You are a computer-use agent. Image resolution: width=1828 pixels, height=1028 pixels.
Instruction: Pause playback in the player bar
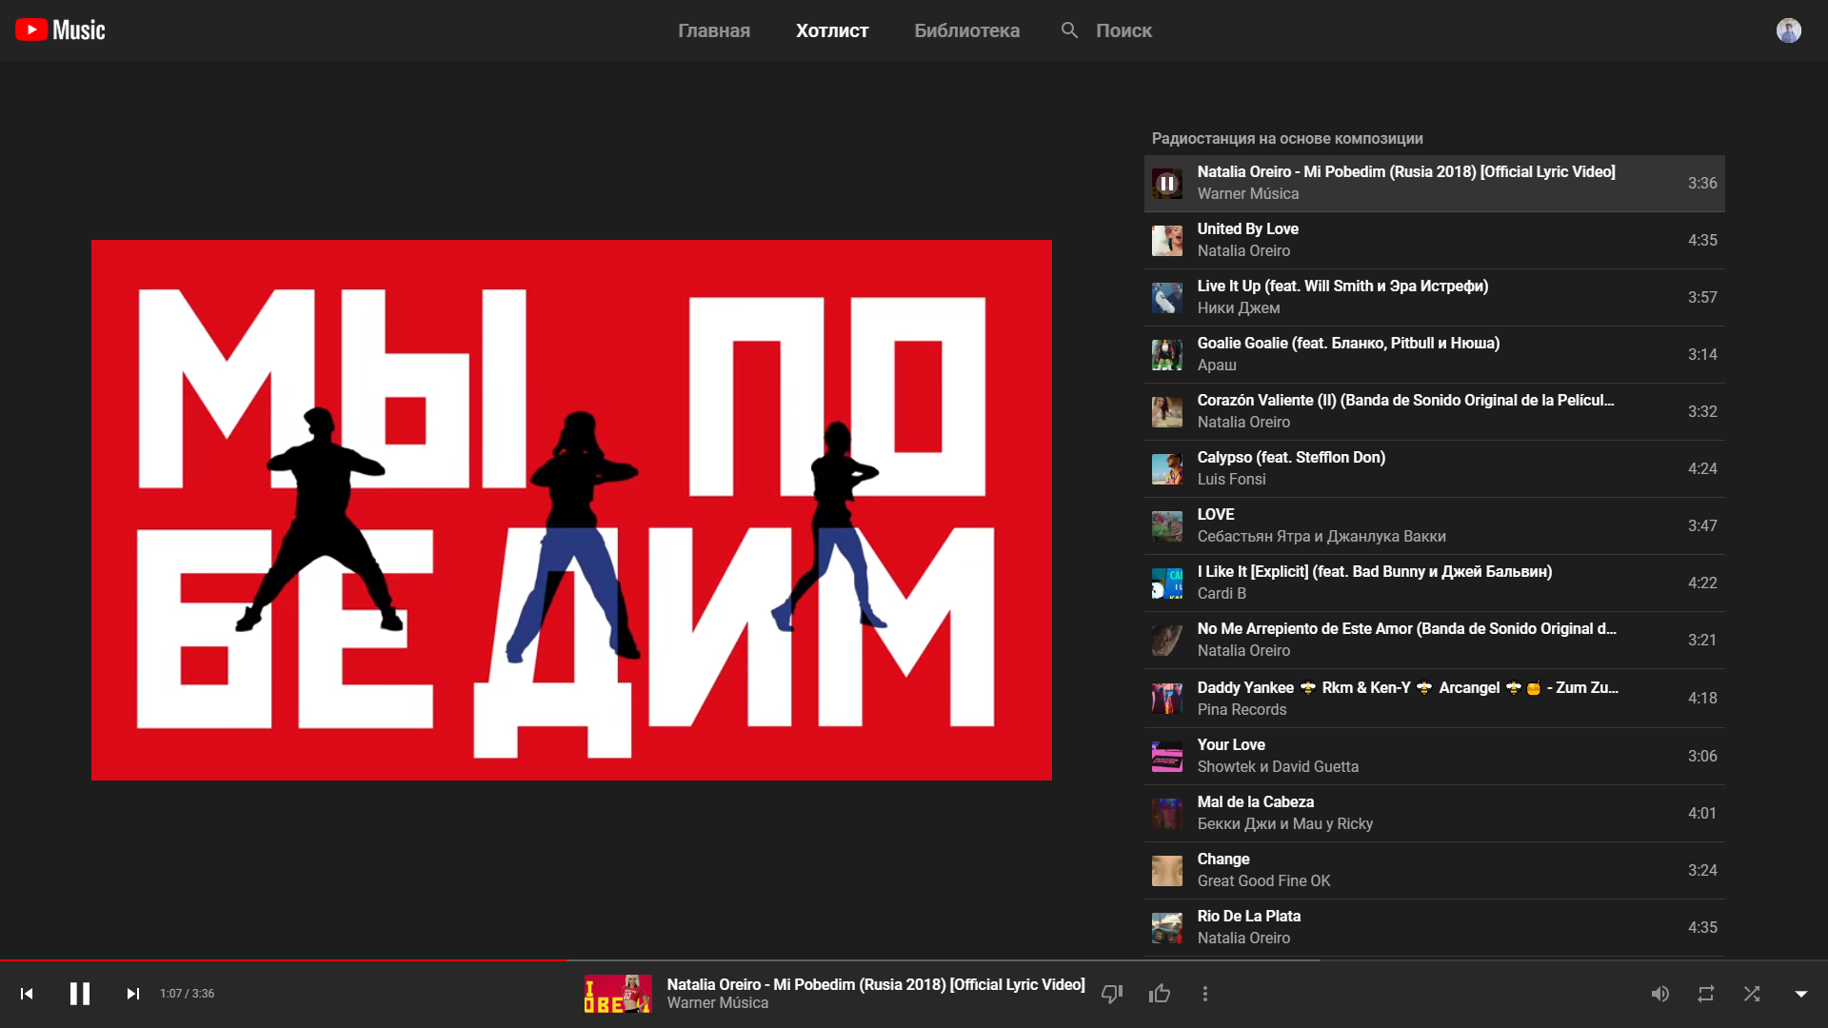click(80, 994)
